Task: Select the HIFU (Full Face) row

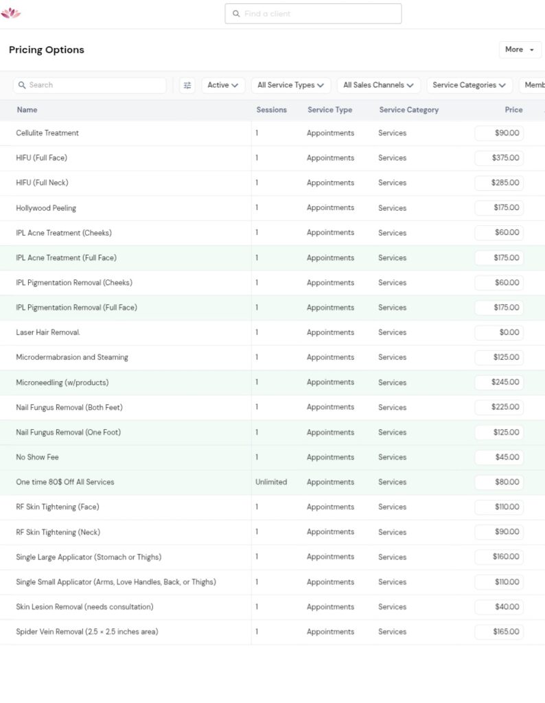Action: pyautogui.click(x=41, y=158)
